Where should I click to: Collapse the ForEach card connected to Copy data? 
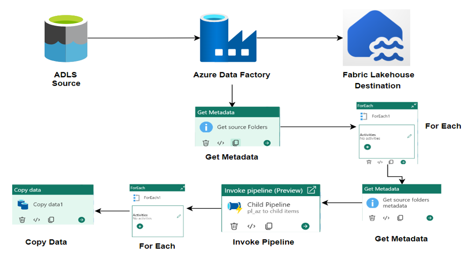tap(182, 188)
